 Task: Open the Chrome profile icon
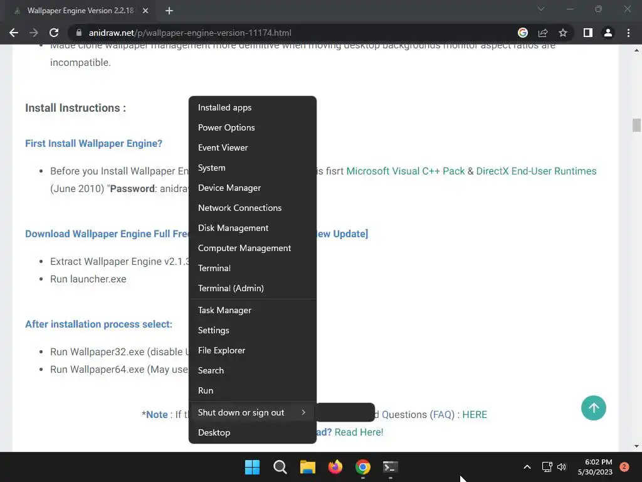(608, 33)
